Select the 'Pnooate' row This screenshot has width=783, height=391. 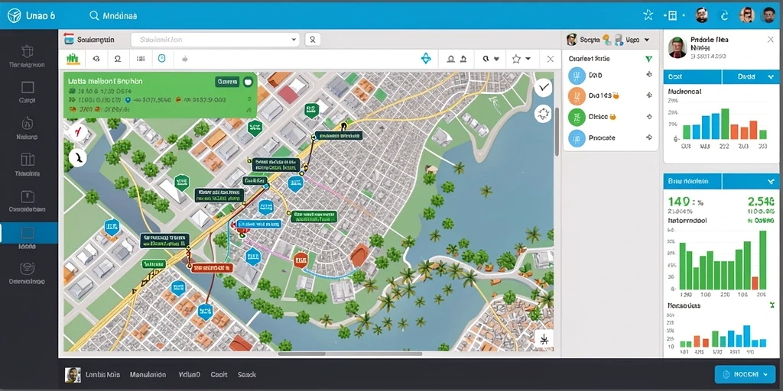coord(610,138)
